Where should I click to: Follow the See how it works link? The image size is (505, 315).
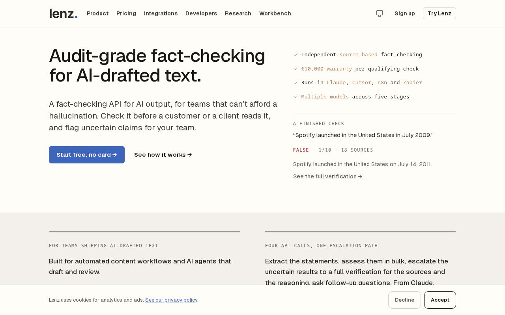pyautogui.click(x=163, y=155)
